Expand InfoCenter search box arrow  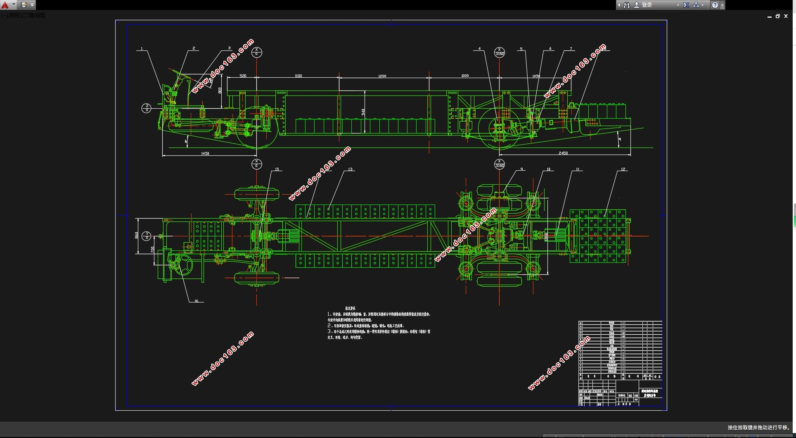[619, 5]
